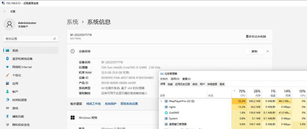Click the 个性化 paintbrush icon
The width and height of the screenshot is (307, 129).
coord(7,75)
